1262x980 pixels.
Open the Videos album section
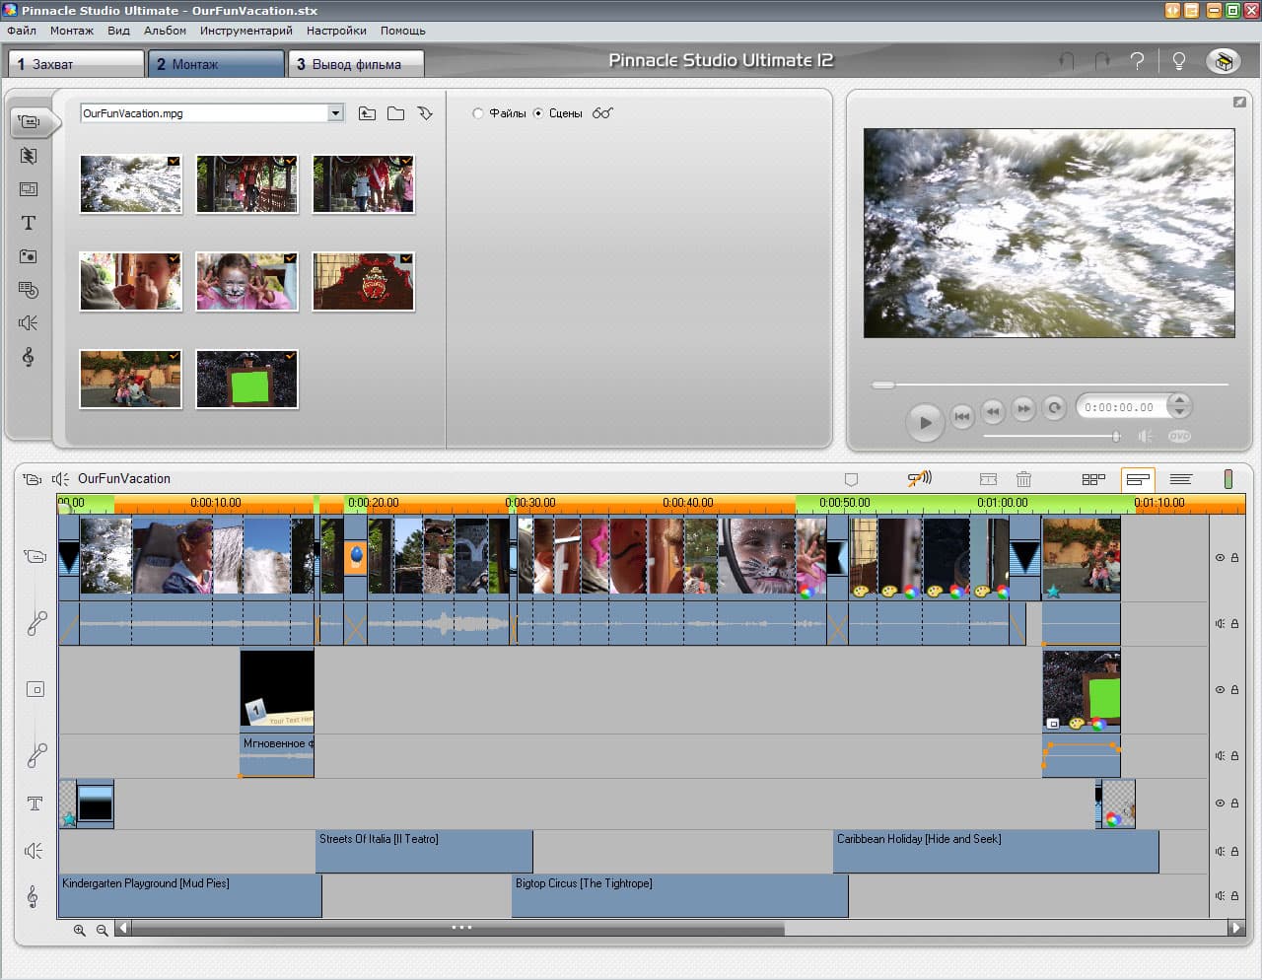point(29,122)
